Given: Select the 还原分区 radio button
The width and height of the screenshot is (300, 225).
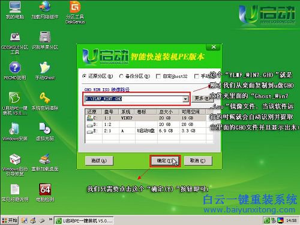Looking at the screenshot, I should click(84, 76).
